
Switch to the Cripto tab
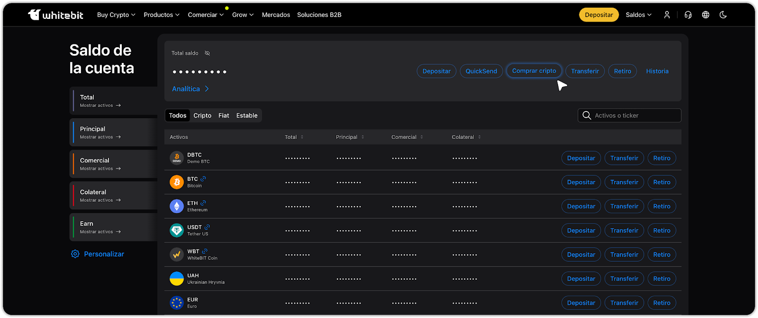click(202, 115)
